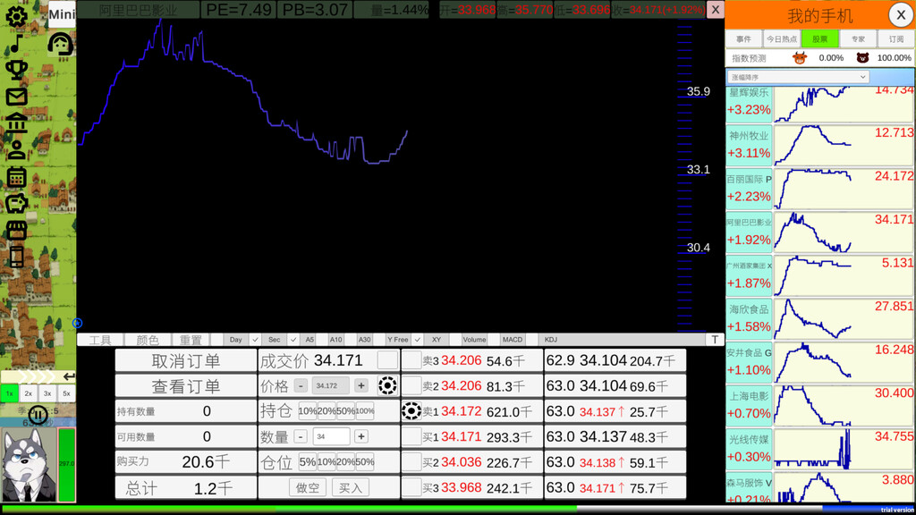The image size is (916, 515).
Task: Switch to the 专家 tab
Action: (858, 39)
